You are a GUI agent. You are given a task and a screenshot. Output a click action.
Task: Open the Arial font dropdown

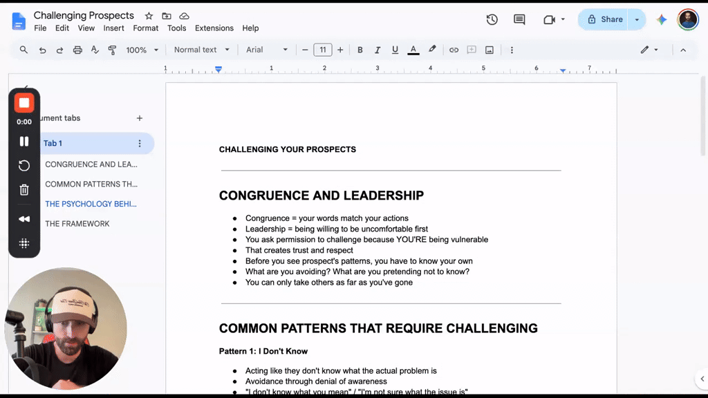266,50
